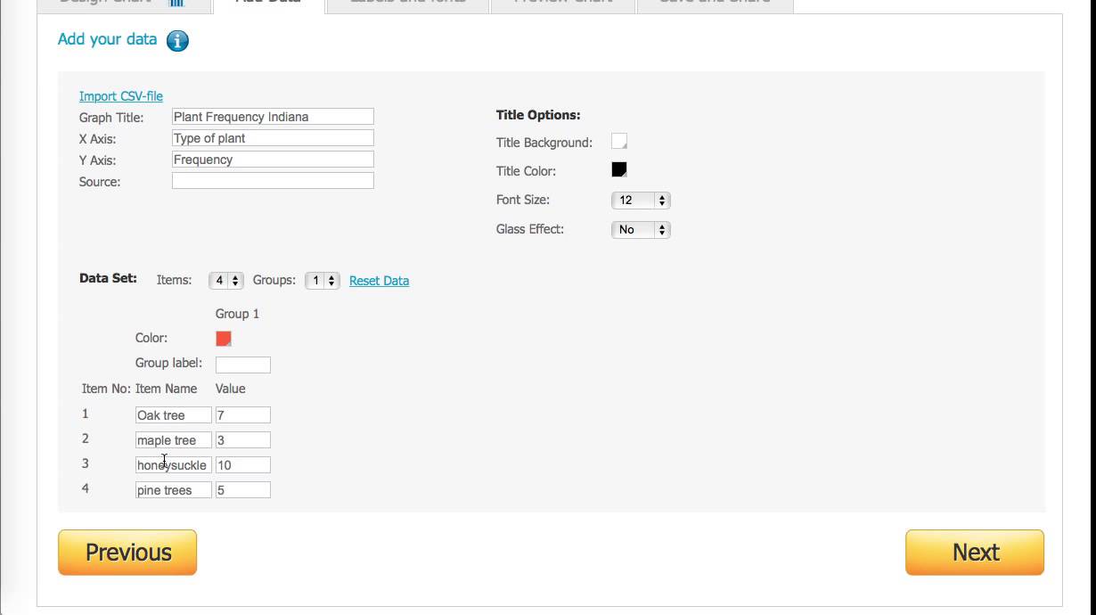1096x615 pixels.
Task: Click the Data Set: label
Action: point(109,278)
